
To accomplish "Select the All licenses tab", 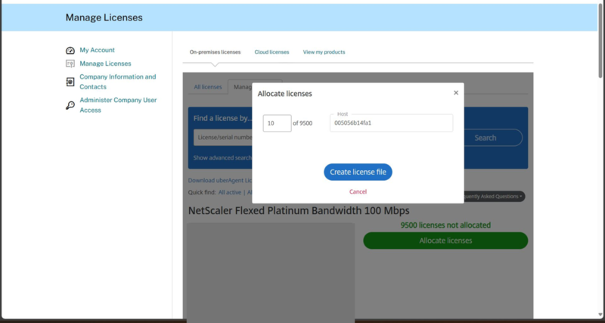I will (x=207, y=87).
